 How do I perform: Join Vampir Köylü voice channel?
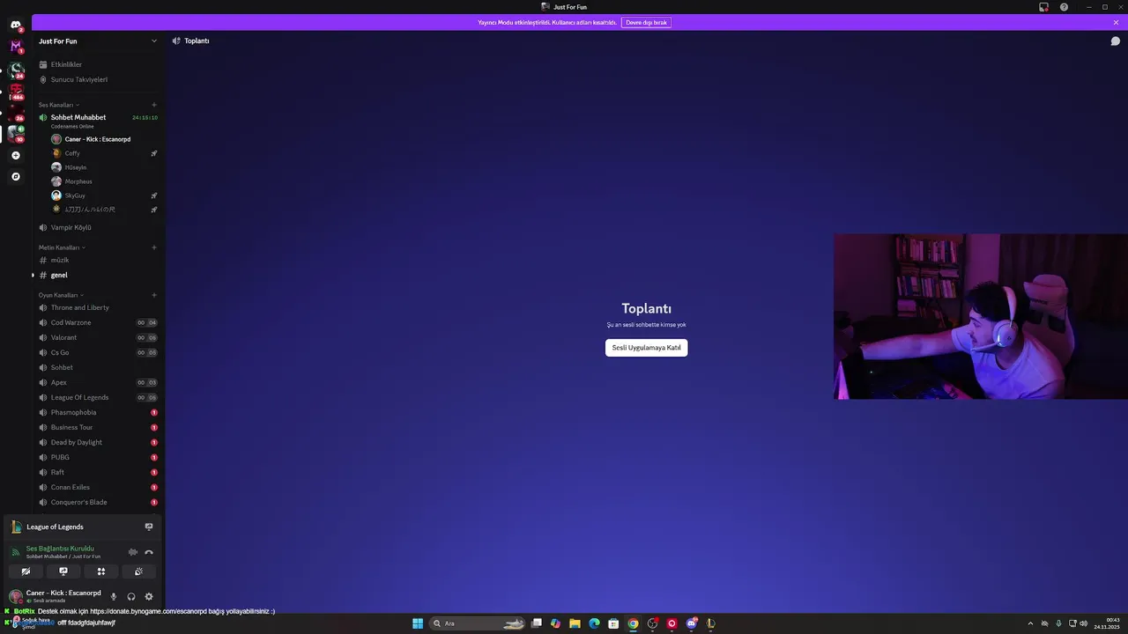(x=97, y=227)
